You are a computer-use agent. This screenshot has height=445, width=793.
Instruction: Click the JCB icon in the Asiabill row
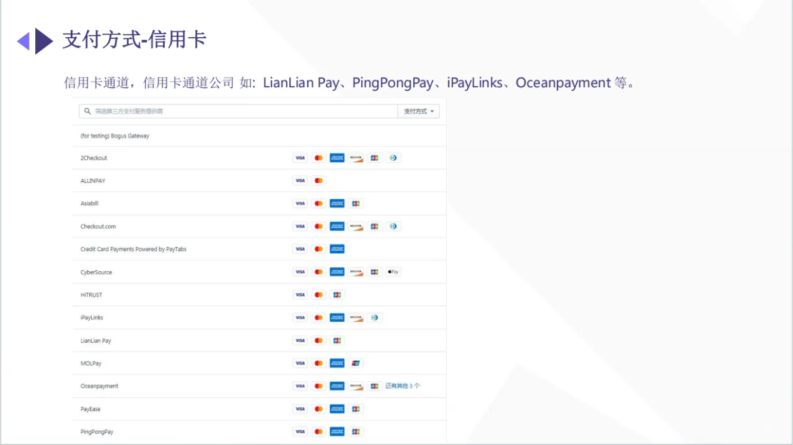click(356, 204)
